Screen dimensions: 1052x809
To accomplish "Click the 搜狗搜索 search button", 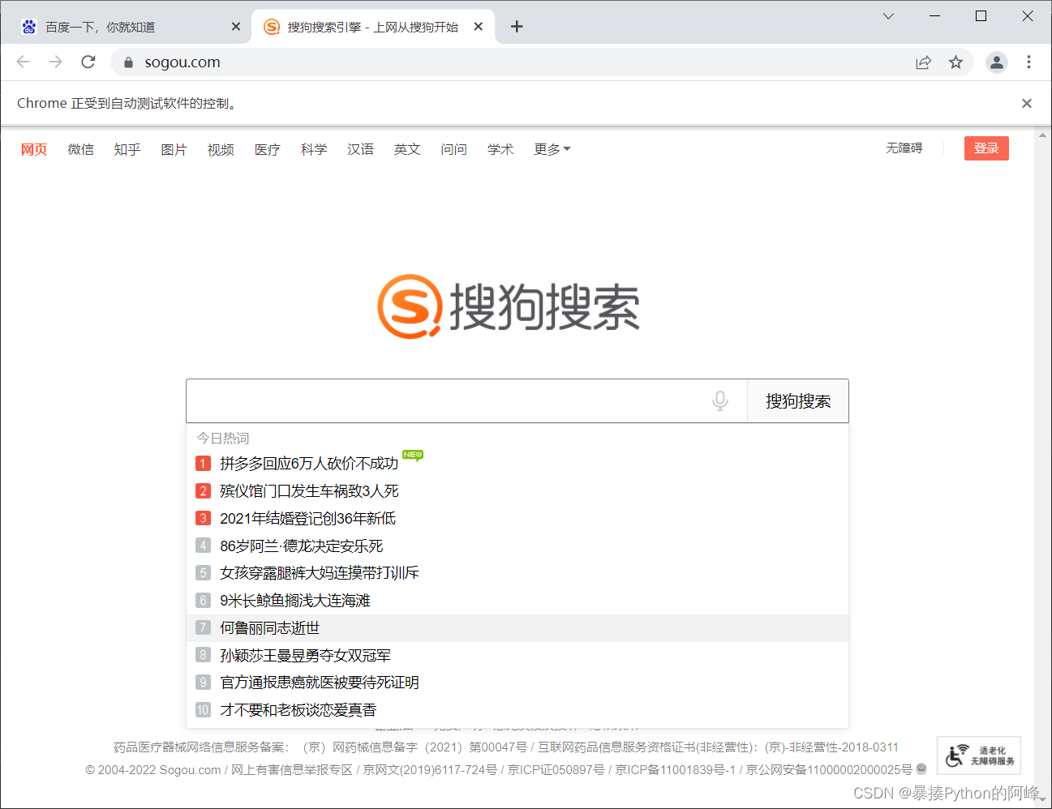I will tap(798, 400).
